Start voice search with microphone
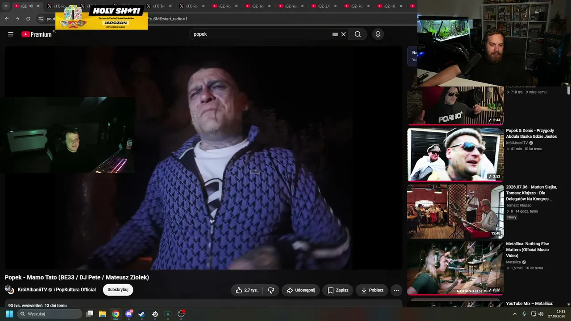The image size is (571, 321). point(378,34)
